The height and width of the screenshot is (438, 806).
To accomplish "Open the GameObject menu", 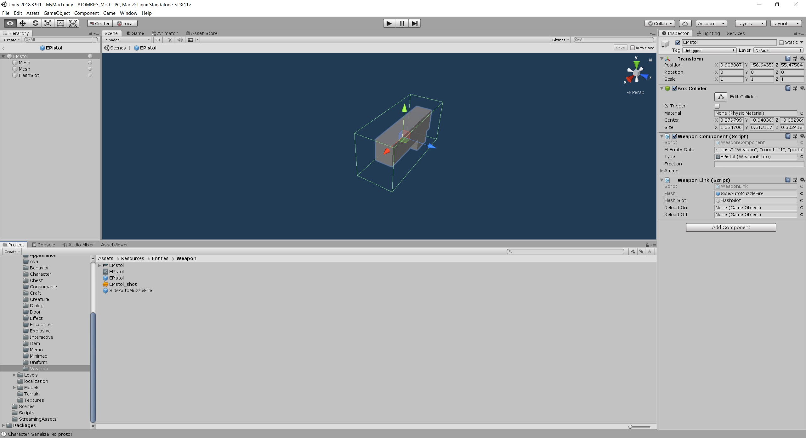I will [x=57, y=13].
